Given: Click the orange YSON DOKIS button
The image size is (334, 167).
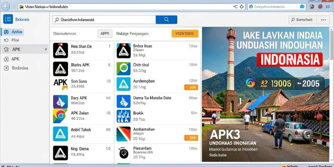Looking at the screenshot, I should (185, 34).
